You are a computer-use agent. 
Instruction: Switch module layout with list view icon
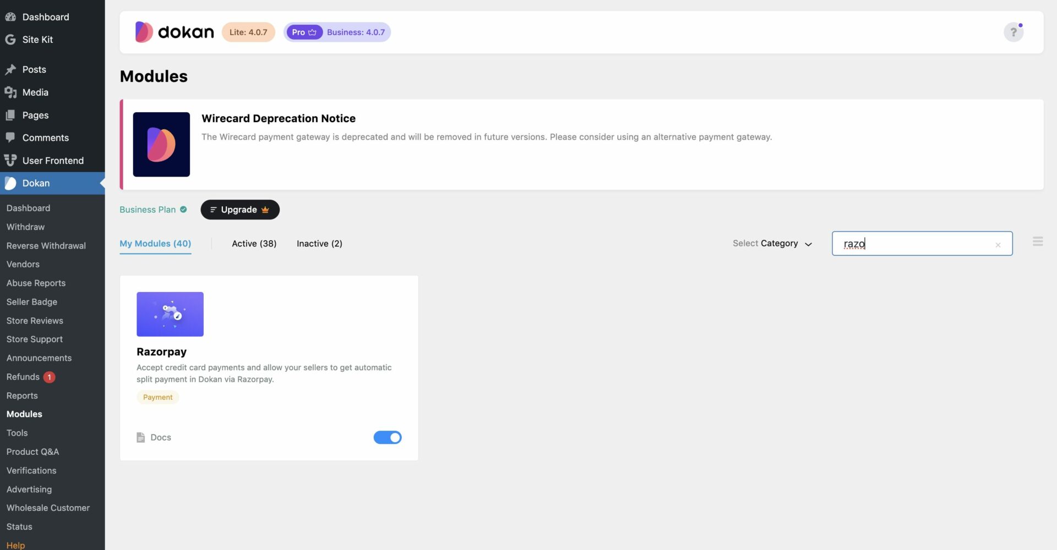(x=1038, y=242)
